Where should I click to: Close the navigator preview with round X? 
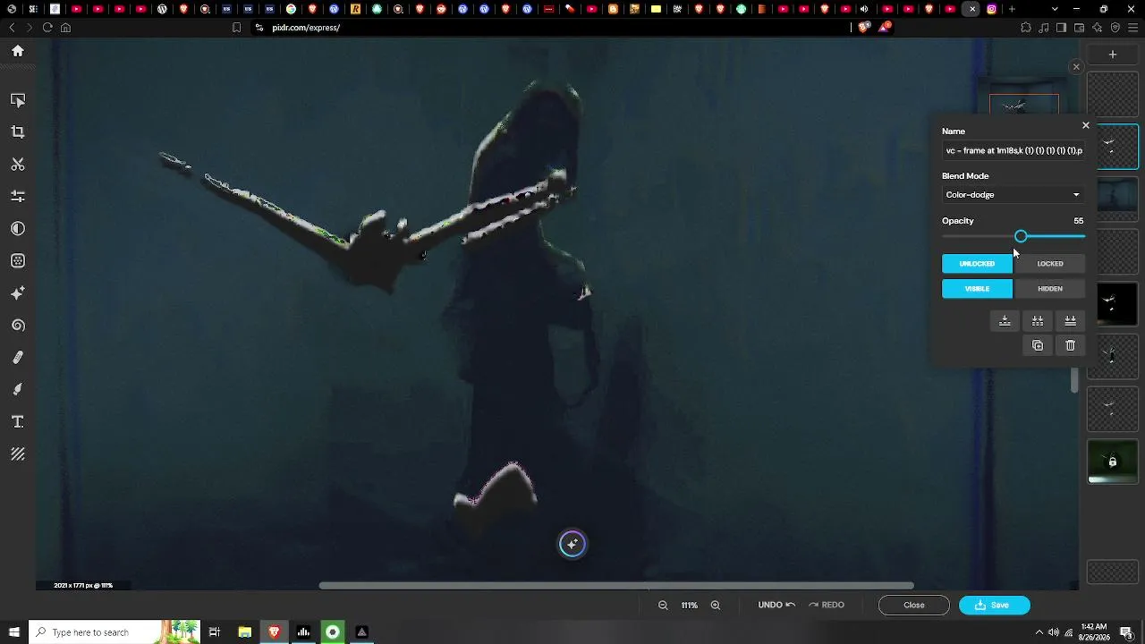[1076, 67]
